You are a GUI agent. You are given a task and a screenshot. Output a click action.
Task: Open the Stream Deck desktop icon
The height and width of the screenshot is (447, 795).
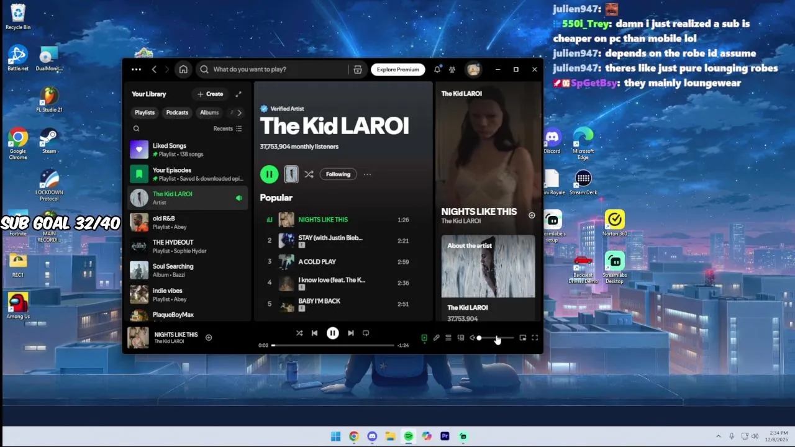[583, 183]
